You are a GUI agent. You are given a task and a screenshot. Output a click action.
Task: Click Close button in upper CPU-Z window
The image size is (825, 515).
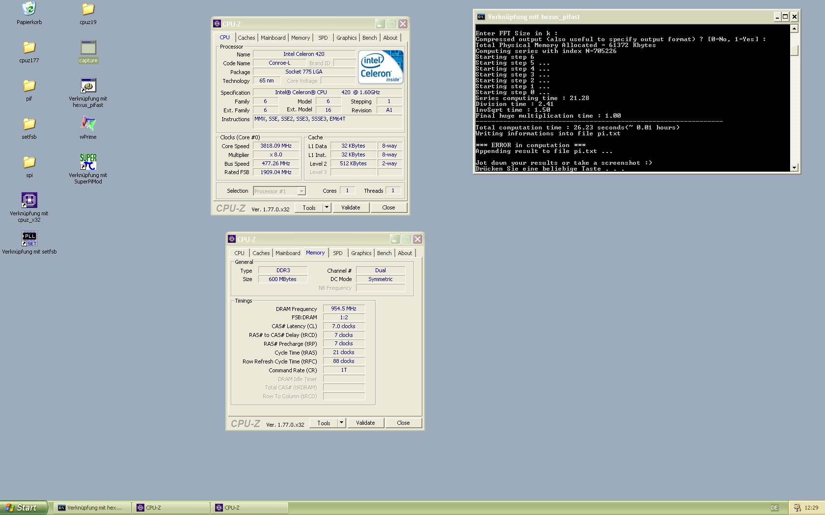(388, 207)
